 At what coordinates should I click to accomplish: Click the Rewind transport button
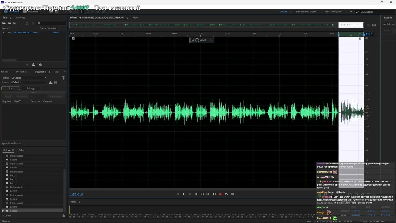(202, 194)
